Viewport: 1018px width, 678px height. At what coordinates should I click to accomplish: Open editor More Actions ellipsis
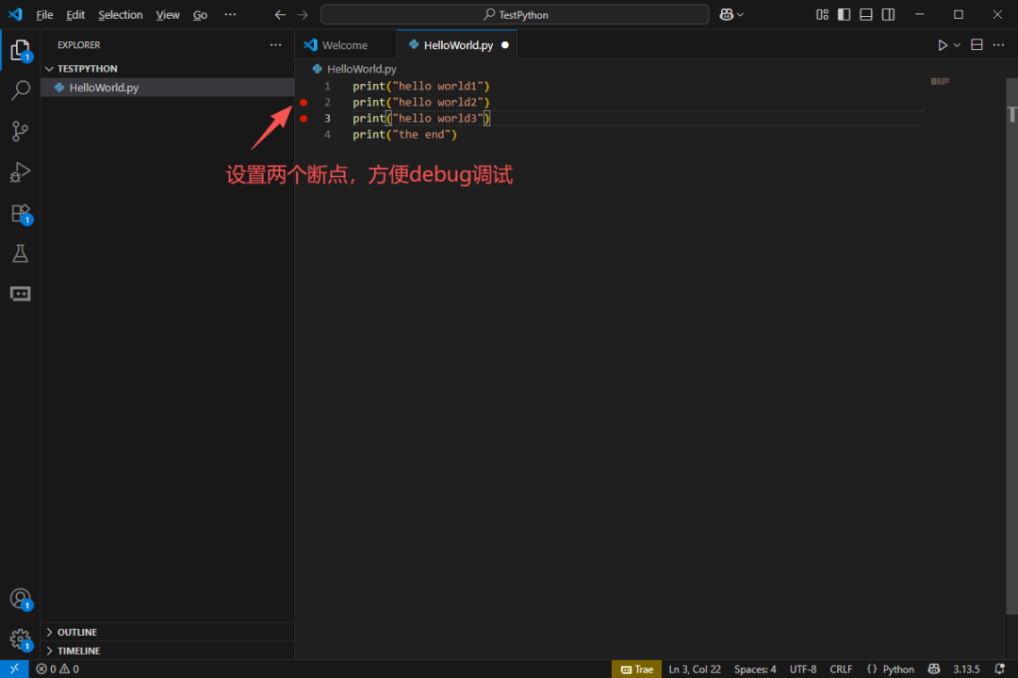[998, 45]
